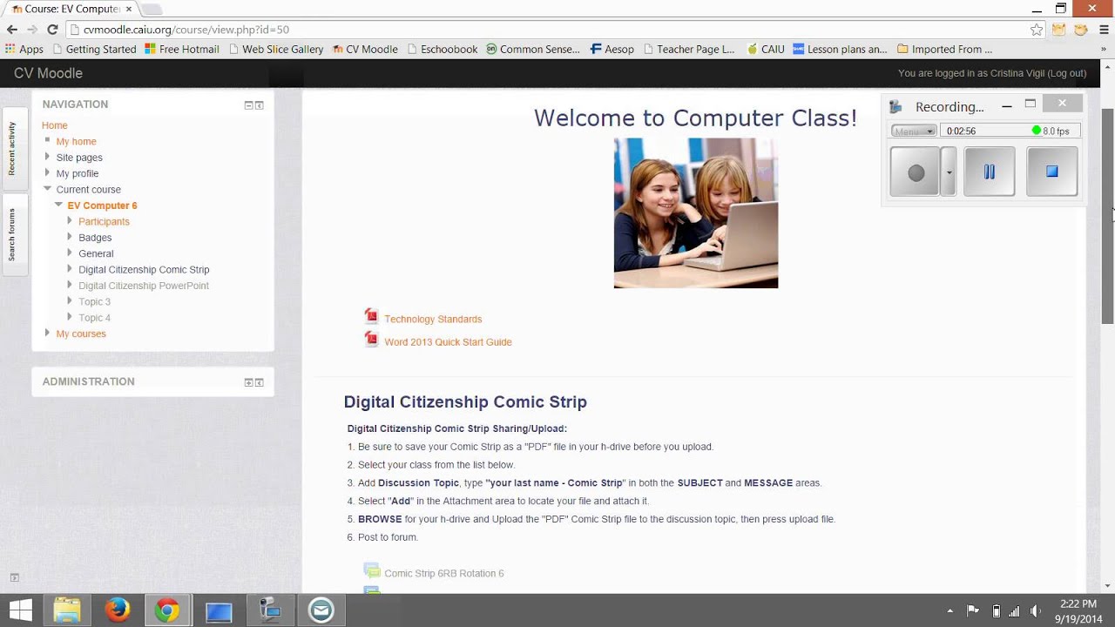Click the CV Moodle site title

(48, 73)
